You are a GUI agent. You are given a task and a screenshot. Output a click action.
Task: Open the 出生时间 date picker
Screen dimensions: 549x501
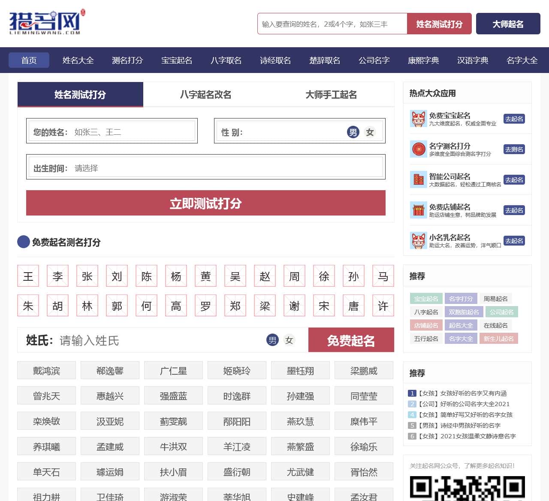206,167
